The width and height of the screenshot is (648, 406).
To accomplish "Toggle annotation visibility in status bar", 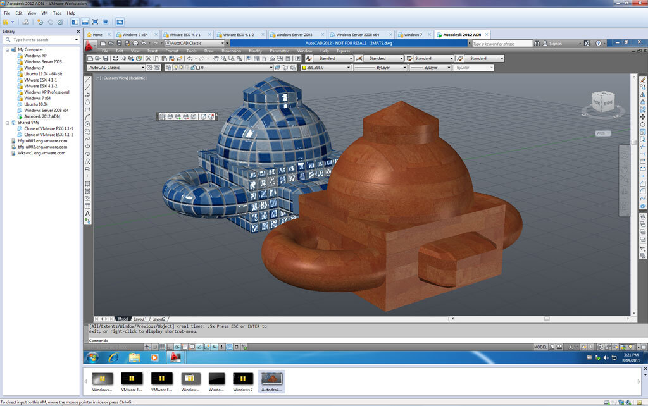I will click(583, 347).
